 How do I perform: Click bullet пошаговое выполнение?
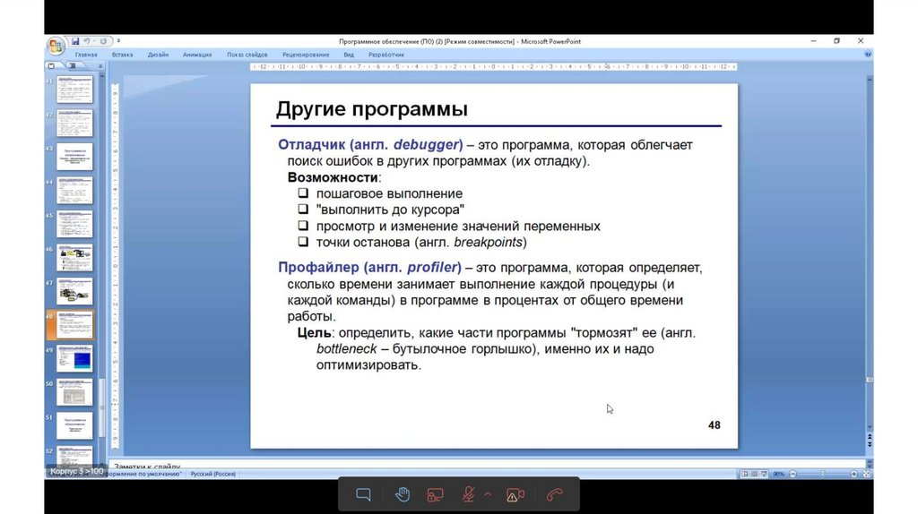pos(389,193)
